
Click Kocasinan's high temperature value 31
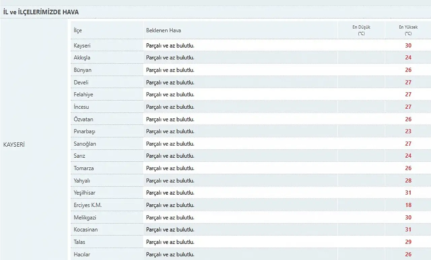coord(408,229)
